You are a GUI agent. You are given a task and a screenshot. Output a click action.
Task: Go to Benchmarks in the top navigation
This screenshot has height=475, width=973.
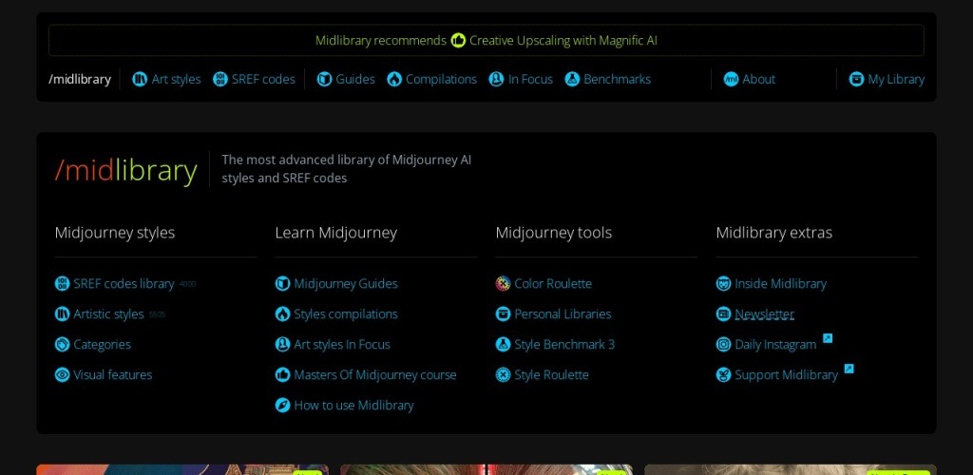(608, 80)
